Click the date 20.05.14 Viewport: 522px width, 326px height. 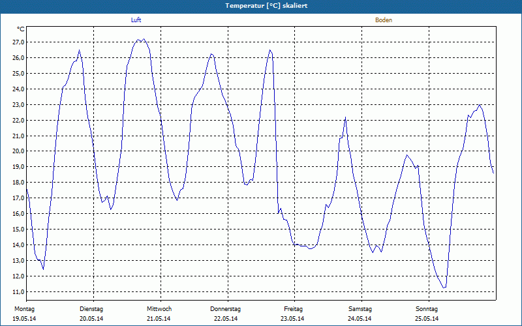pos(91,319)
